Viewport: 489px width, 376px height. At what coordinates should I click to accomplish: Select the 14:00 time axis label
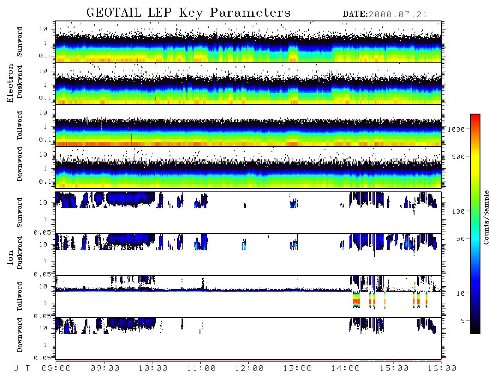click(x=346, y=368)
